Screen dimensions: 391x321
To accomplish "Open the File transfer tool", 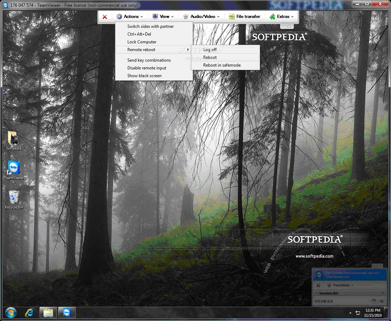I will coord(244,17).
